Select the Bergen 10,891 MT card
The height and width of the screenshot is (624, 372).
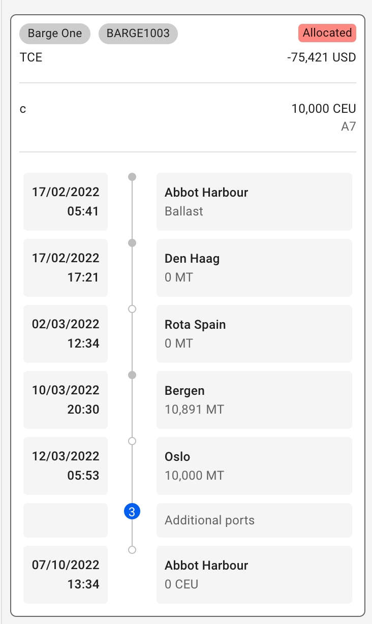click(x=254, y=400)
